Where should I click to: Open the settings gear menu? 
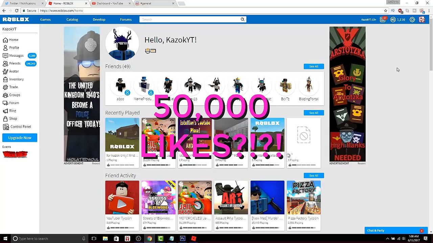pyautogui.click(x=412, y=20)
